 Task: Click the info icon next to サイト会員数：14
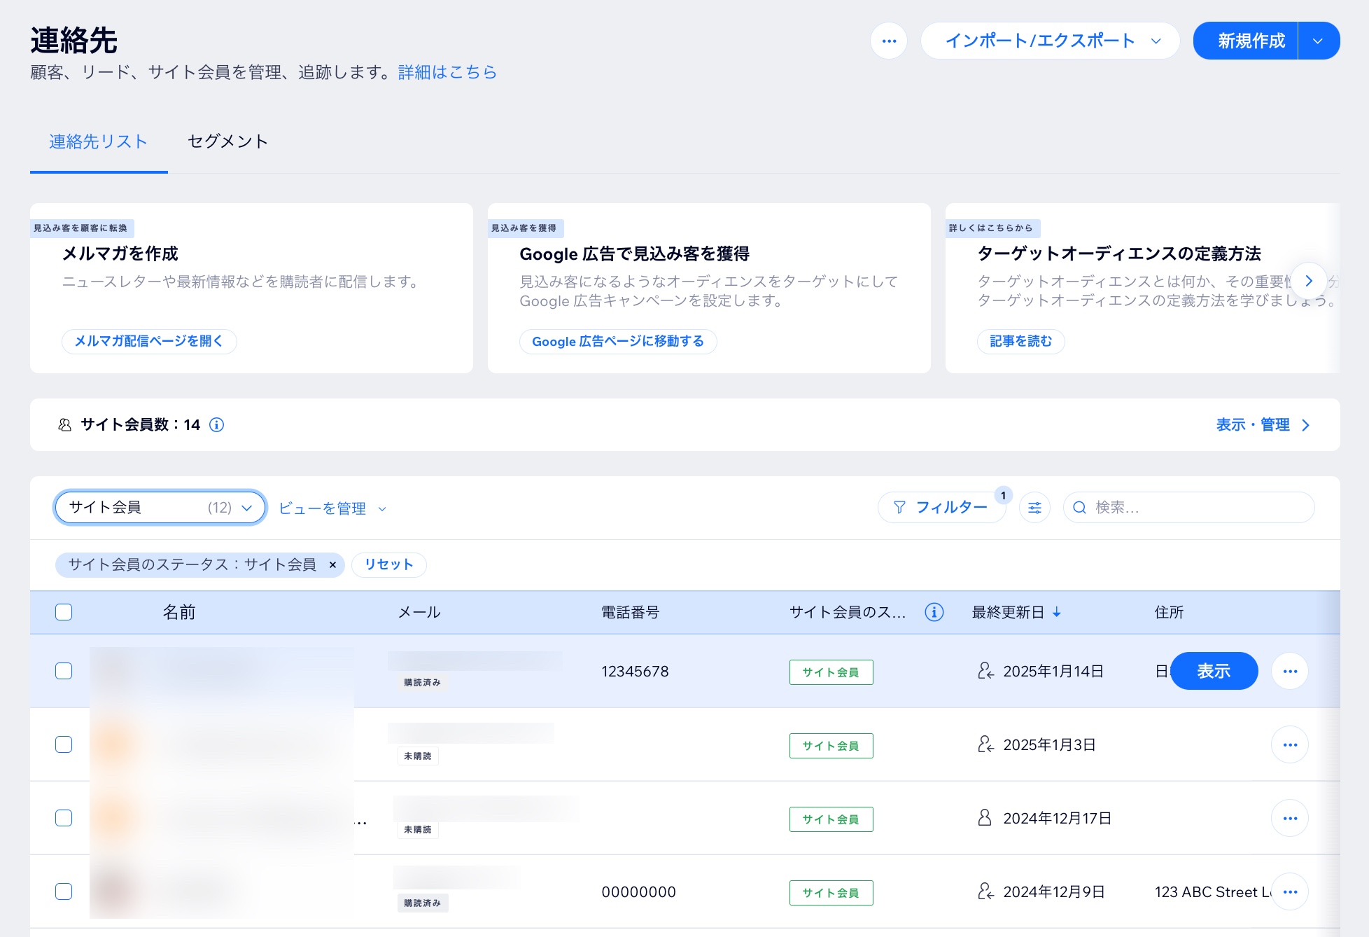[217, 425]
